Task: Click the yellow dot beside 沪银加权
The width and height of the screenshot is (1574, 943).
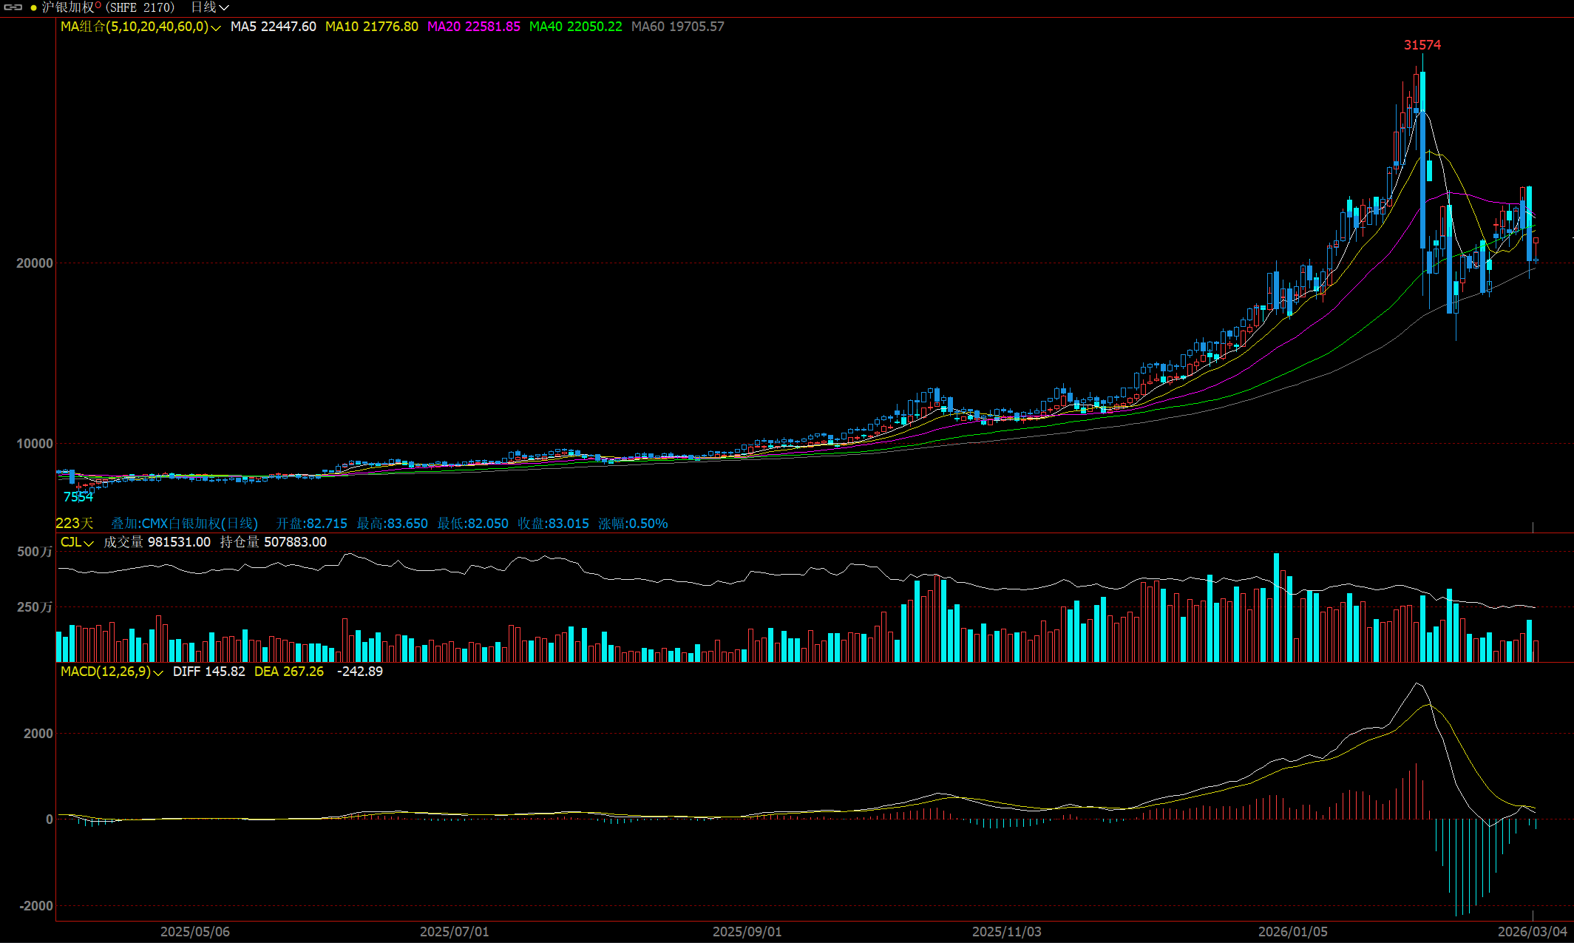Action: [33, 8]
